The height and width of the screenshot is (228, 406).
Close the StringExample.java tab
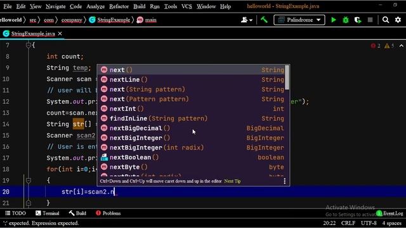pos(60,34)
